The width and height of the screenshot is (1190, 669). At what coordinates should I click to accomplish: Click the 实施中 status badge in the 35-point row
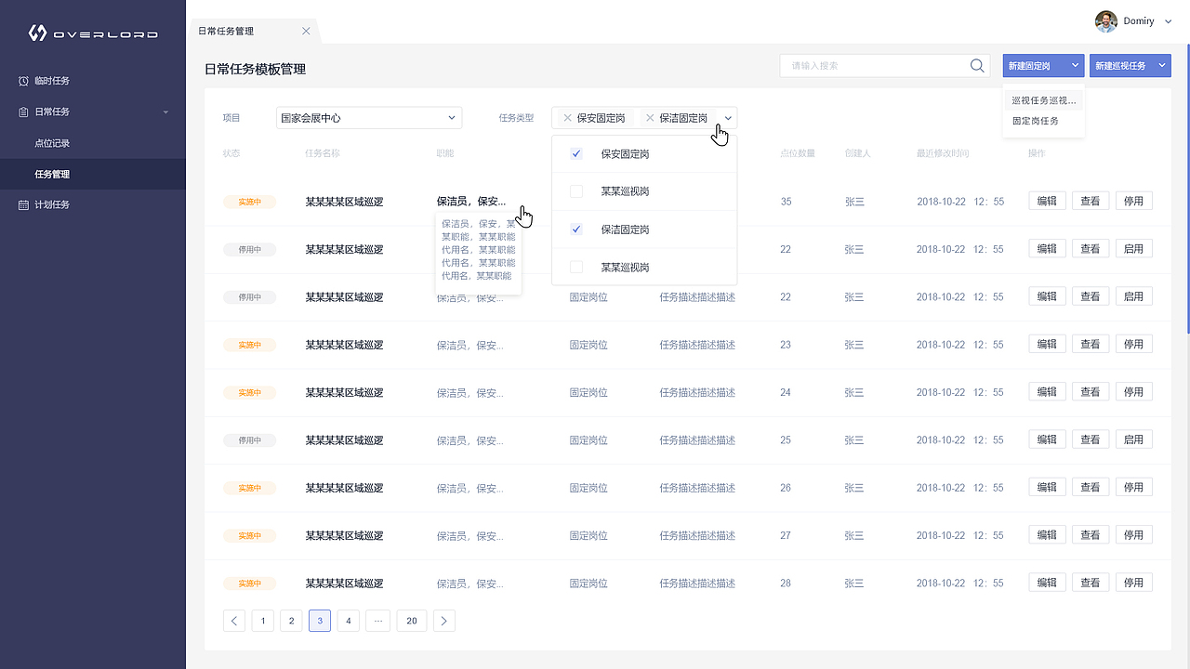[x=249, y=202]
